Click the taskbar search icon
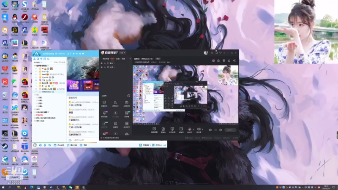Viewport: 338px width, 190px height. (x=9, y=187)
